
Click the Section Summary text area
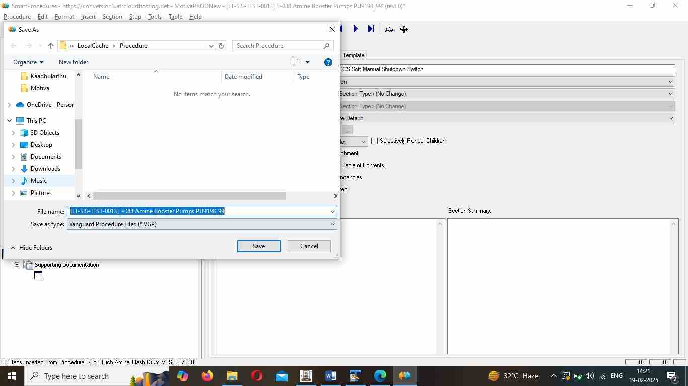point(559,286)
